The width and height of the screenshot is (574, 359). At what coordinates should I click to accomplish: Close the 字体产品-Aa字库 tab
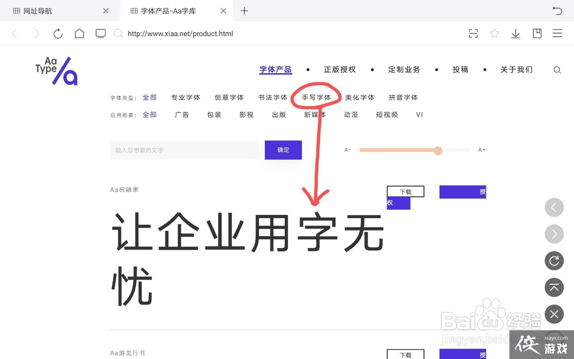(223, 11)
